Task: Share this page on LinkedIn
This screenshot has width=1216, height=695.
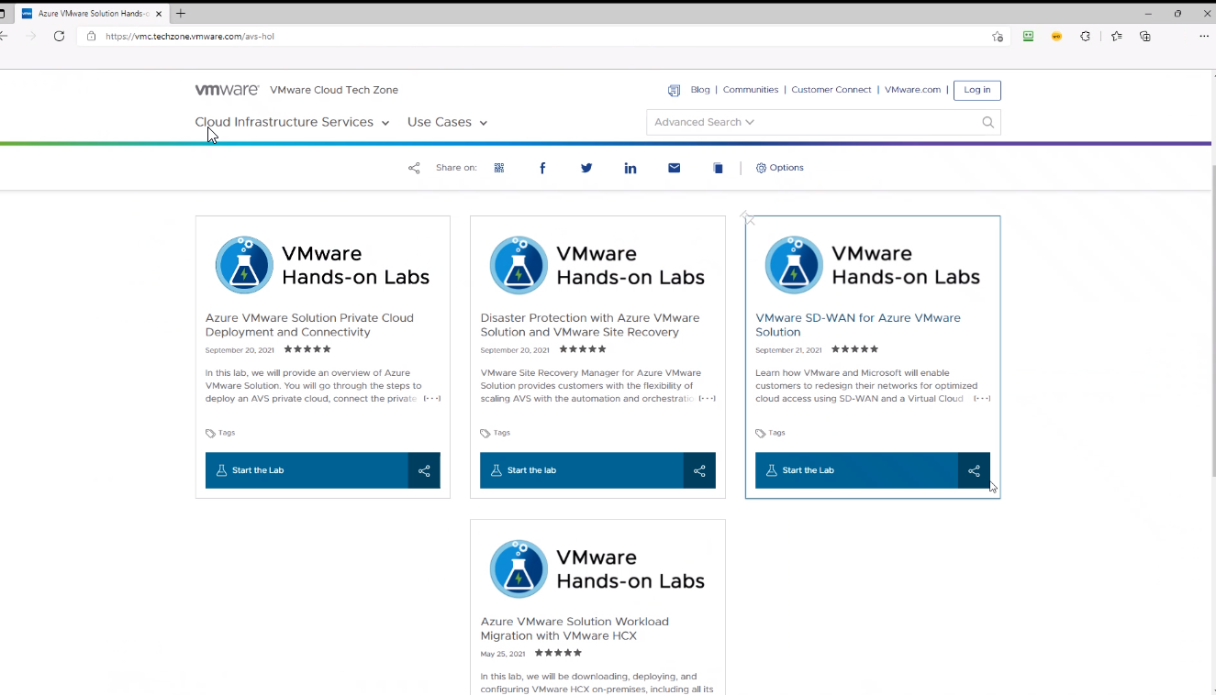Action: [630, 168]
